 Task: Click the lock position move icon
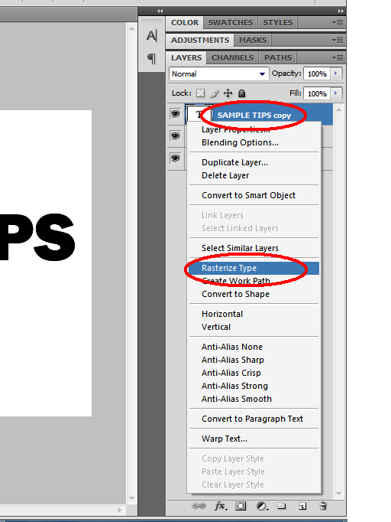tap(228, 93)
